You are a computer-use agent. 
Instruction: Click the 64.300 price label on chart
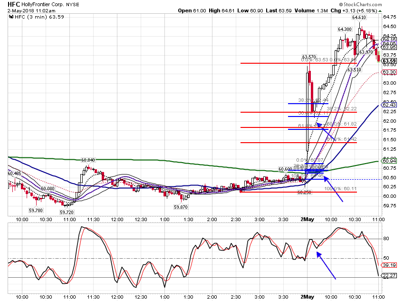345,29
